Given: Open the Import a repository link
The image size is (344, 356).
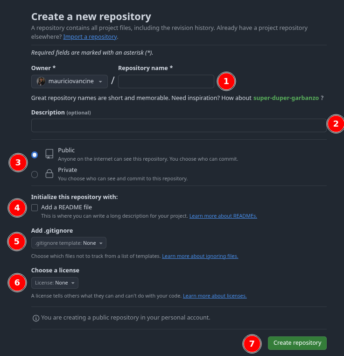Looking at the screenshot, I should [90, 36].
